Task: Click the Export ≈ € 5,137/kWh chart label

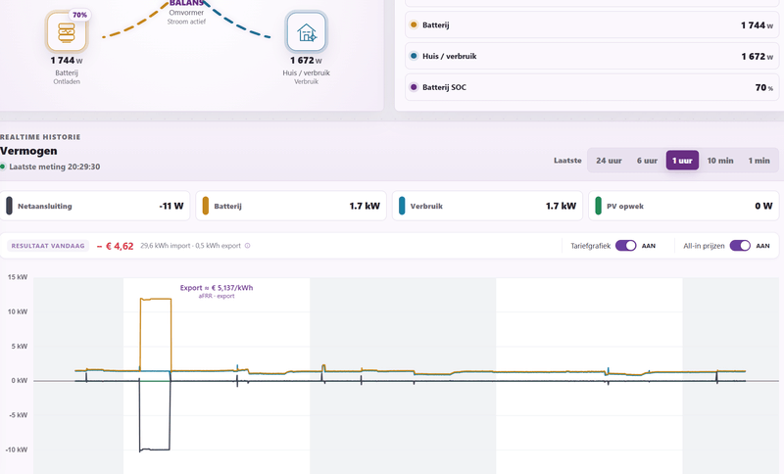Action: point(217,288)
